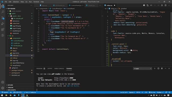Image resolution: width=172 pixels, height=97 pixels.
Task: Open the terminal selector dropdown 1: bash
Action: 142,68
